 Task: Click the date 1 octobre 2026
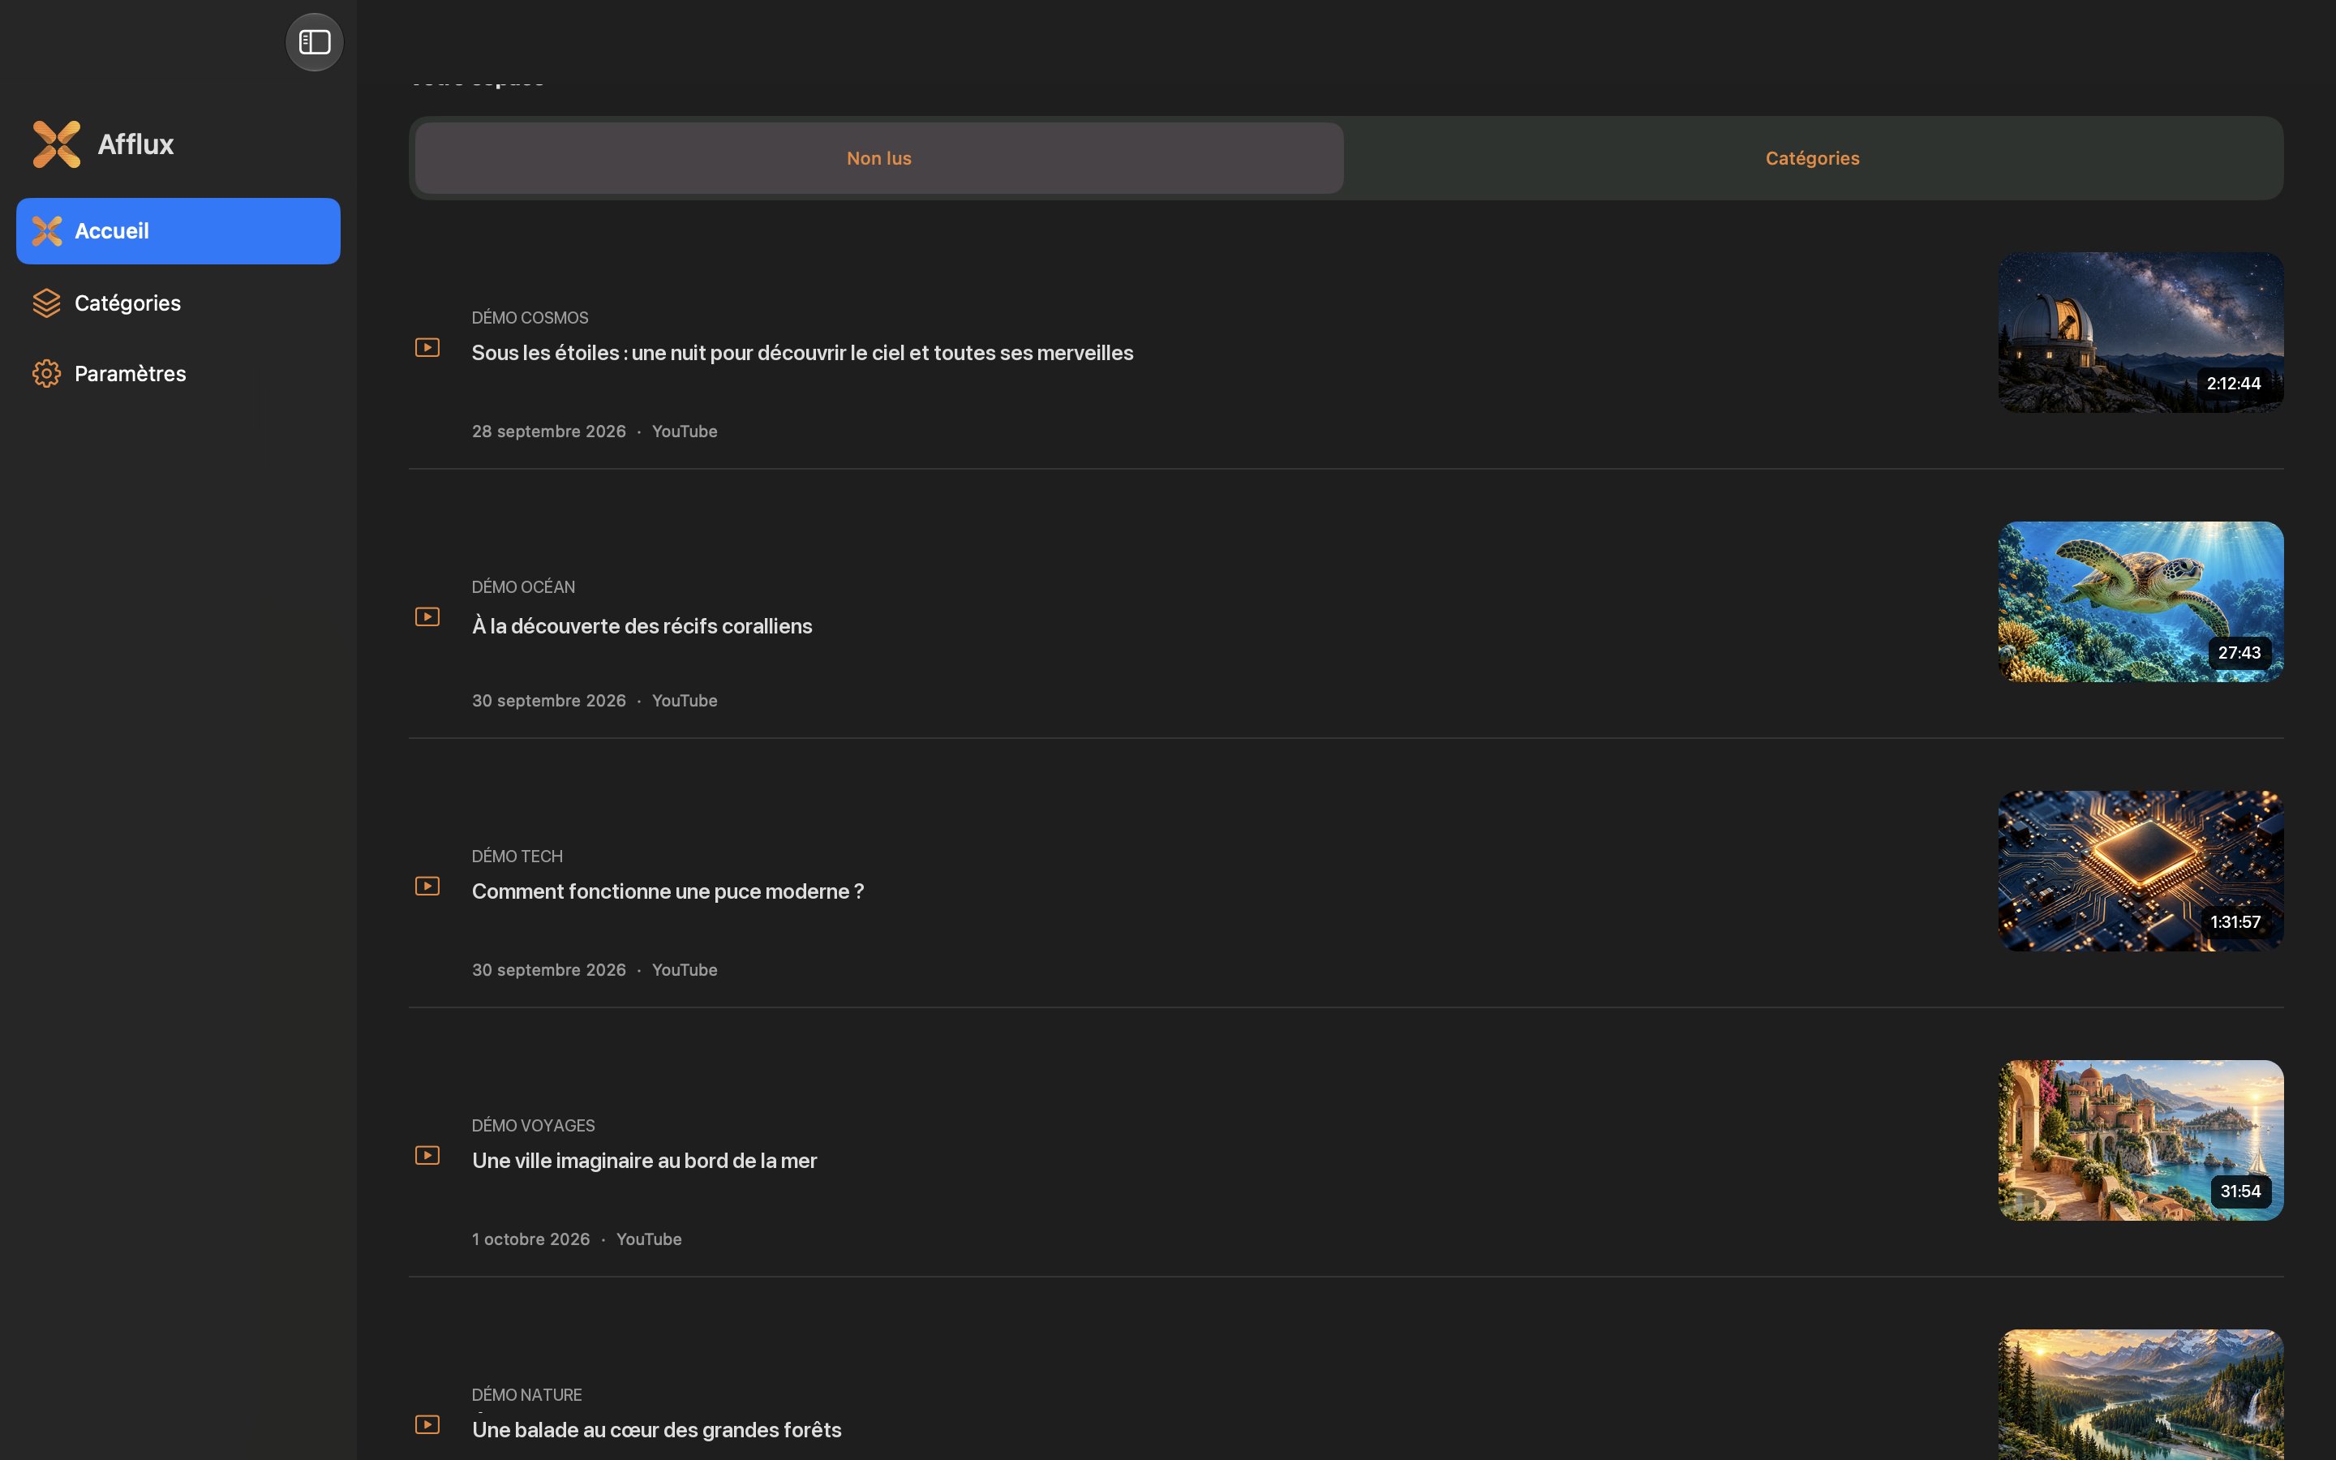(531, 1240)
